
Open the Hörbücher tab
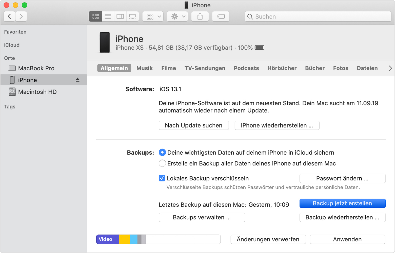point(282,68)
